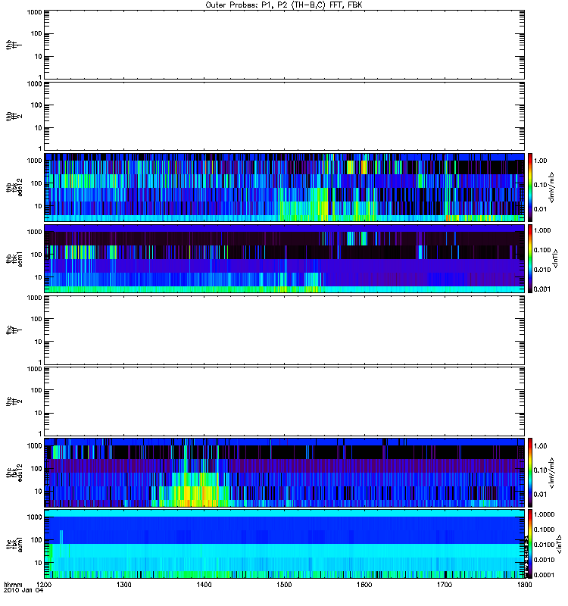Click the '2010 Jan 04' date label
The width and height of the screenshot is (568, 606).
tap(23, 590)
